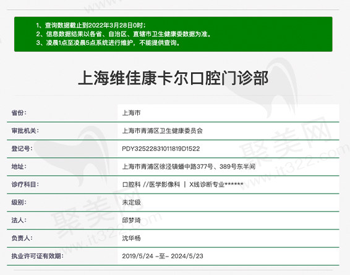Click 上海市青浦区卫生健康委员会 value

point(162,131)
